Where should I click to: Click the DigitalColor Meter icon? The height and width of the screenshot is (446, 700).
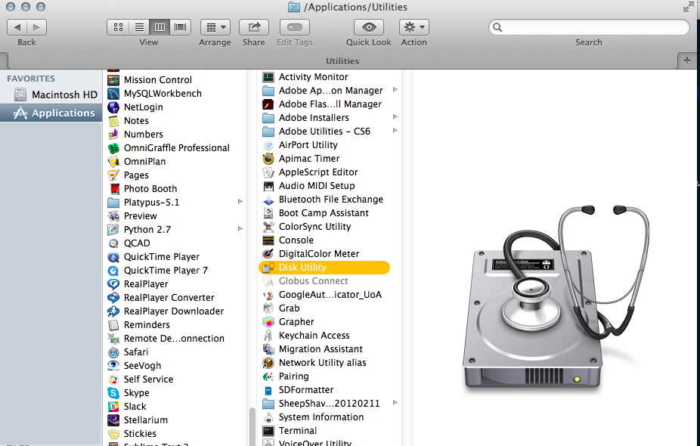pos(268,254)
